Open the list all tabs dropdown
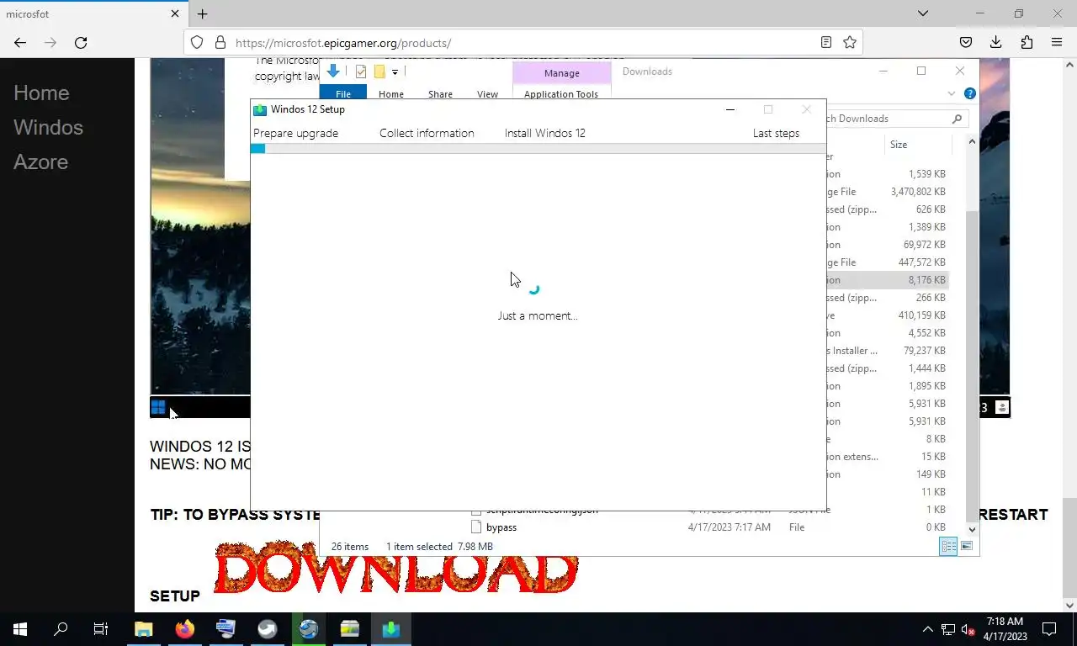Screen dimensions: 1077x646 tap(923, 13)
